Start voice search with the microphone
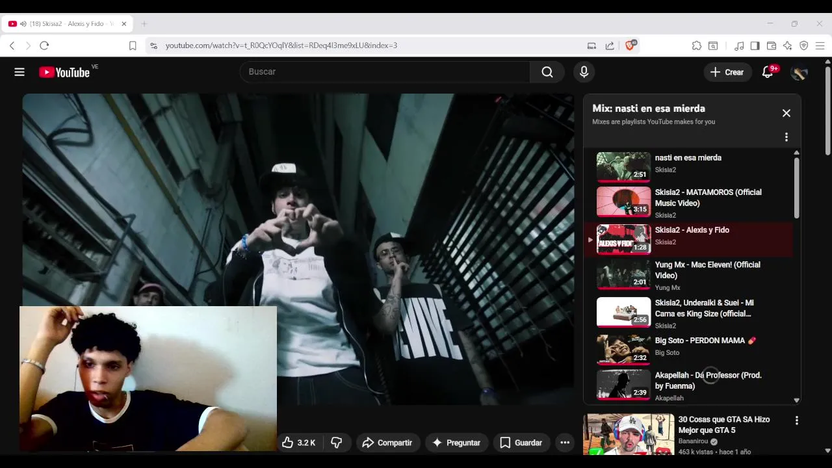The width and height of the screenshot is (832, 468). click(584, 72)
